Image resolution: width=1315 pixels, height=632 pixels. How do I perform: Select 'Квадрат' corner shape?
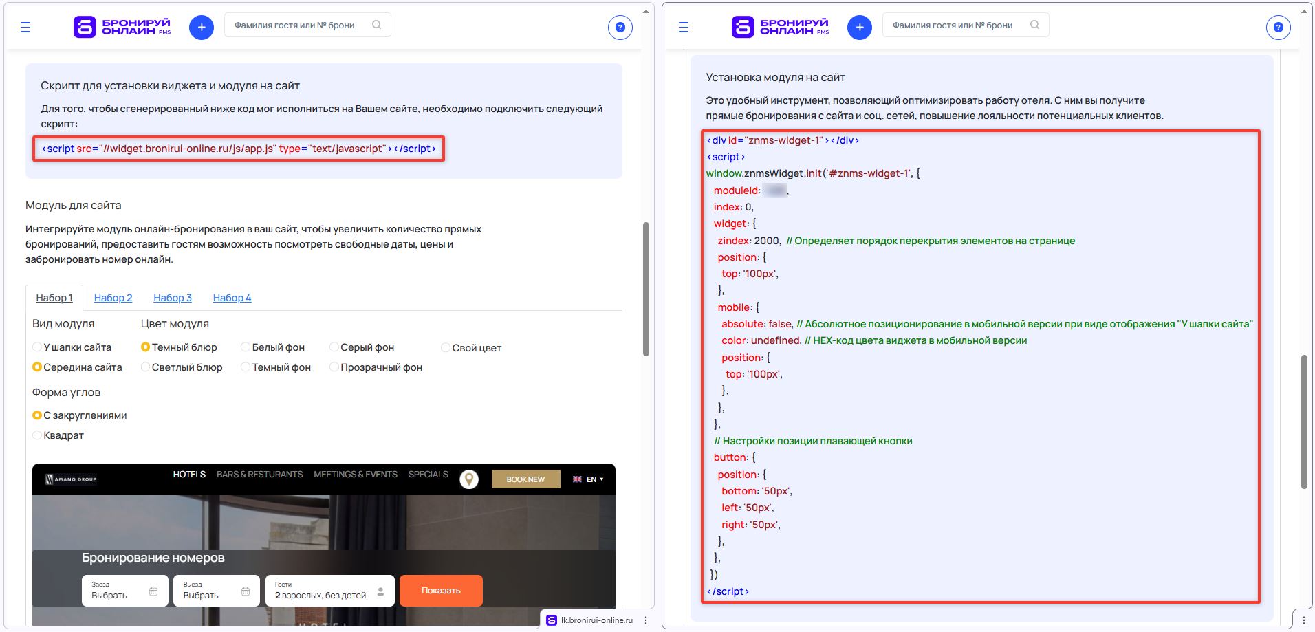(x=38, y=435)
